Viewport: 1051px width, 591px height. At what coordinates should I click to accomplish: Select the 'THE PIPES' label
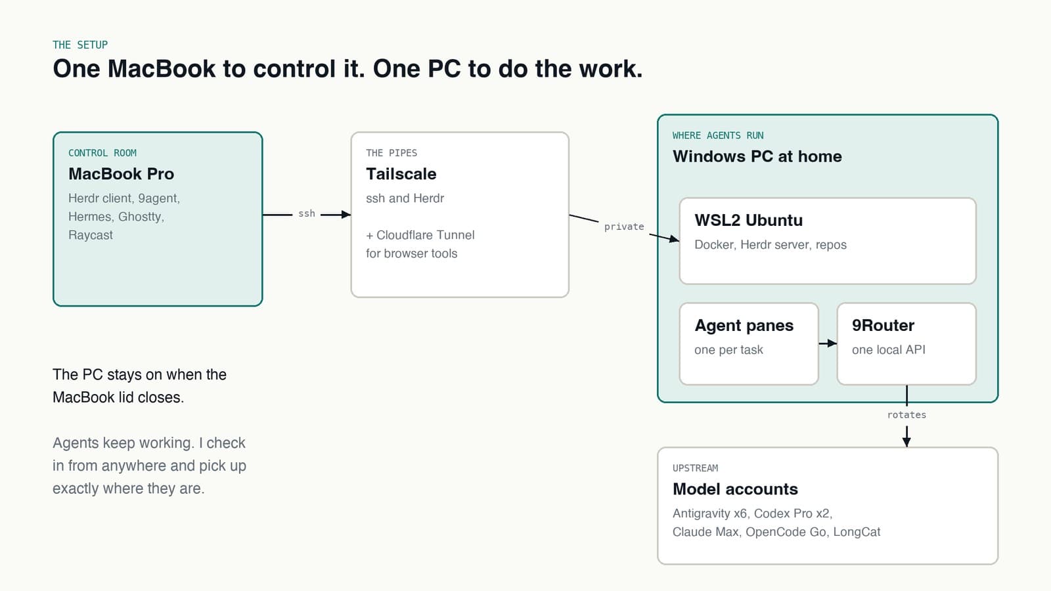click(391, 153)
